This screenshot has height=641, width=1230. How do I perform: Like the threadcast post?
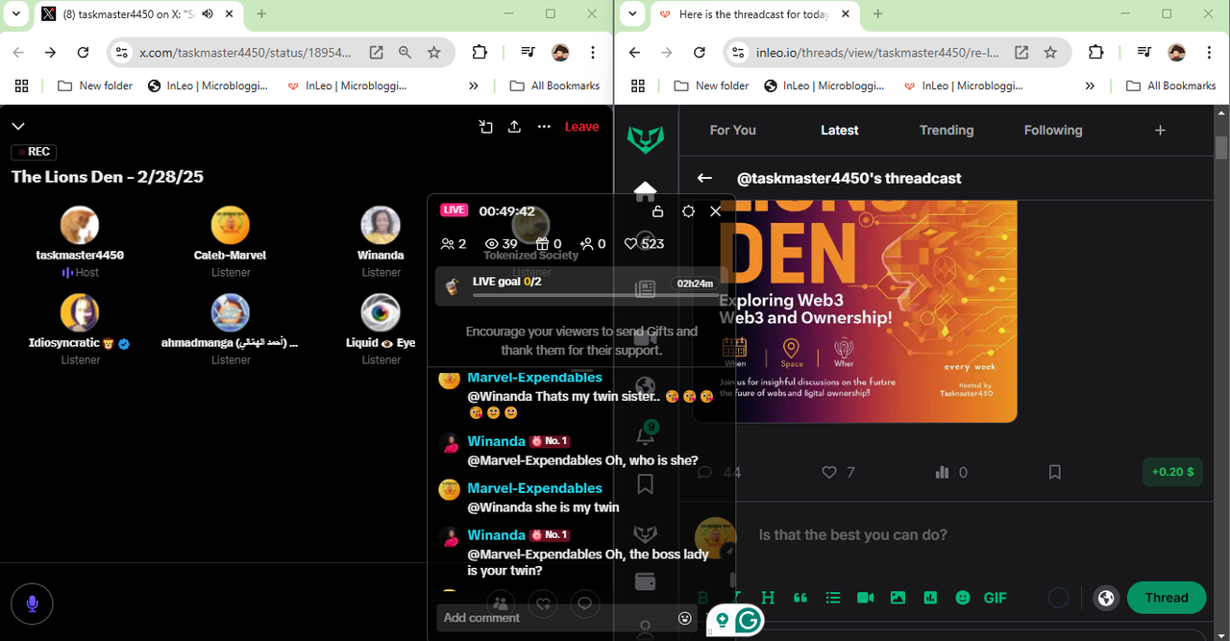[829, 472]
